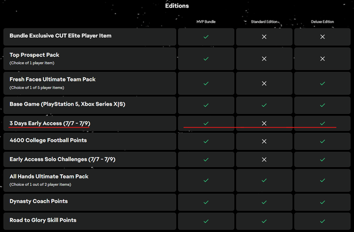Click the Top Prospect Pack row label
This screenshot has height=232, width=354.
click(34, 55)
